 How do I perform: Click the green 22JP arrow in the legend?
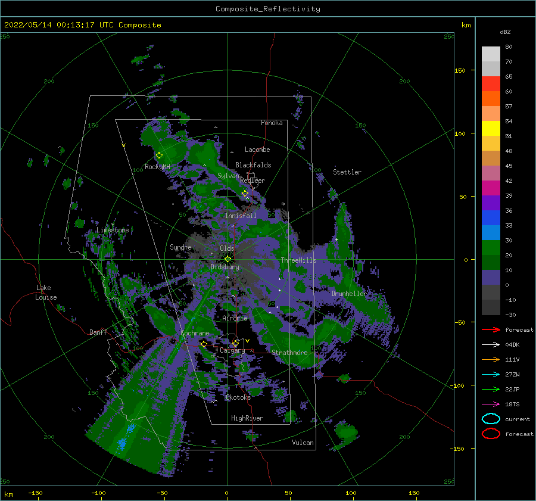click(491, 389)
